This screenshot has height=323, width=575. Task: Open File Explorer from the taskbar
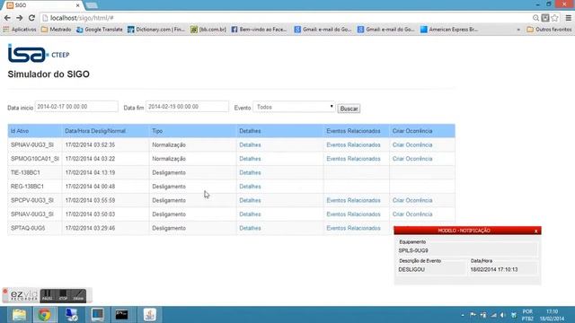[19, 315]
